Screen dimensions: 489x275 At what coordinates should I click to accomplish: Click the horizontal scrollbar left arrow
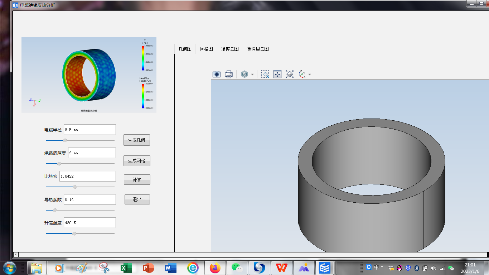(x=15, y=255)
